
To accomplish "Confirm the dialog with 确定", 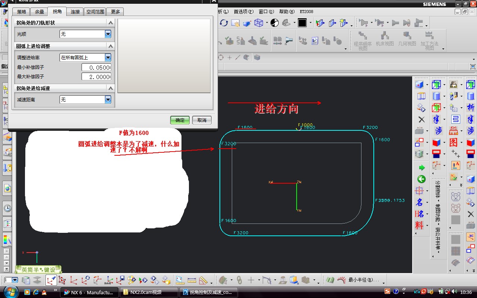I will [x=180, y=120].
